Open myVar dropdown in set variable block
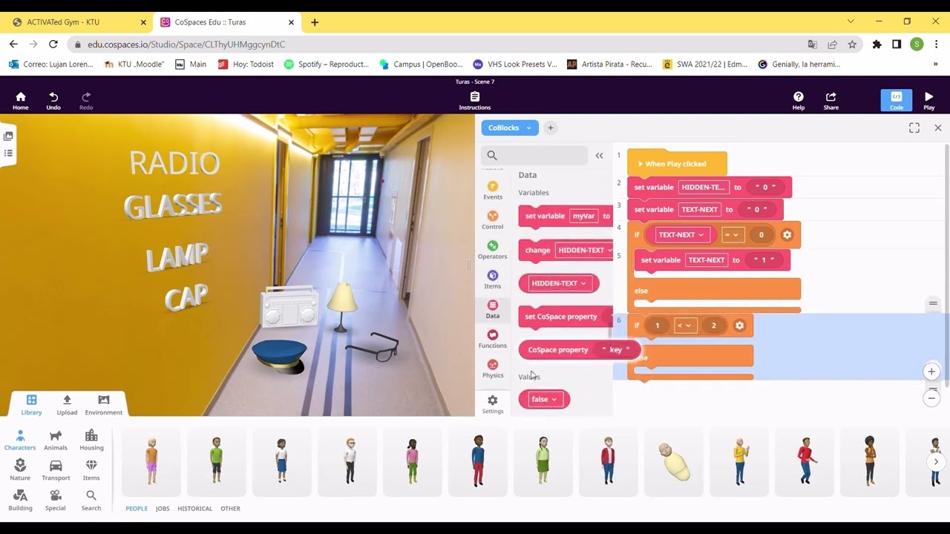Image resolution: width=950 pixels, height=534 pixels. point(584,216)
